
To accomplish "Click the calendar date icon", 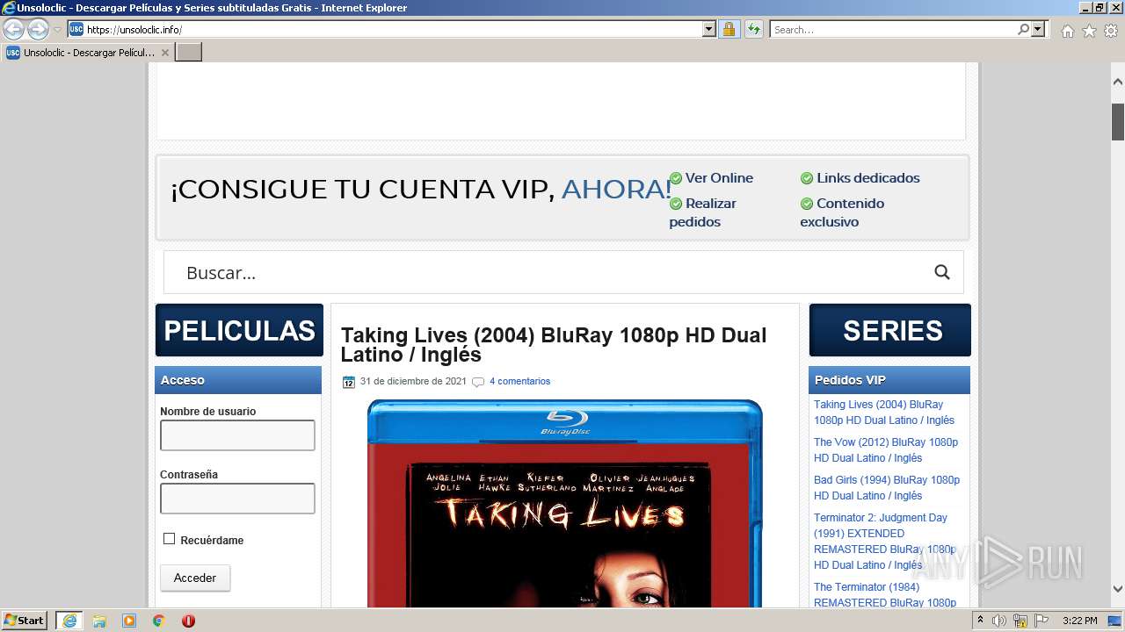I will tap(349, 382).
